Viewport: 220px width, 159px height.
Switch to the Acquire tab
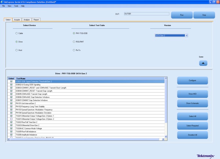(x=17, y=20)
